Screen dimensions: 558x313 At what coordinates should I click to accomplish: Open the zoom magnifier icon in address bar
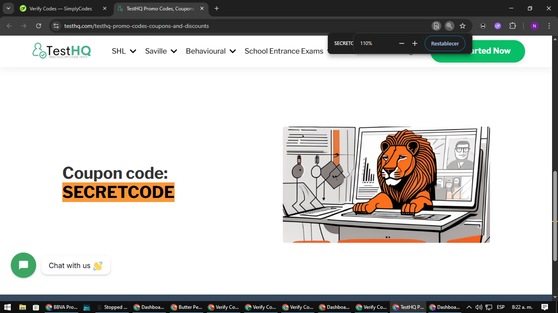click(x=449, y=26)
